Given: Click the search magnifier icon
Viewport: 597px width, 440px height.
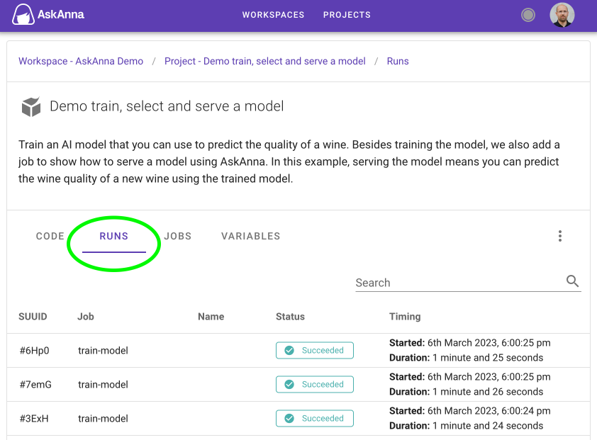Looking at the screenshot, I should [x=573, y=281].
